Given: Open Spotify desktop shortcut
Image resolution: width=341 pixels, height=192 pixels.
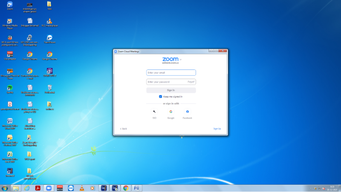Looking at the screenshot, I should tap(10, 88).
